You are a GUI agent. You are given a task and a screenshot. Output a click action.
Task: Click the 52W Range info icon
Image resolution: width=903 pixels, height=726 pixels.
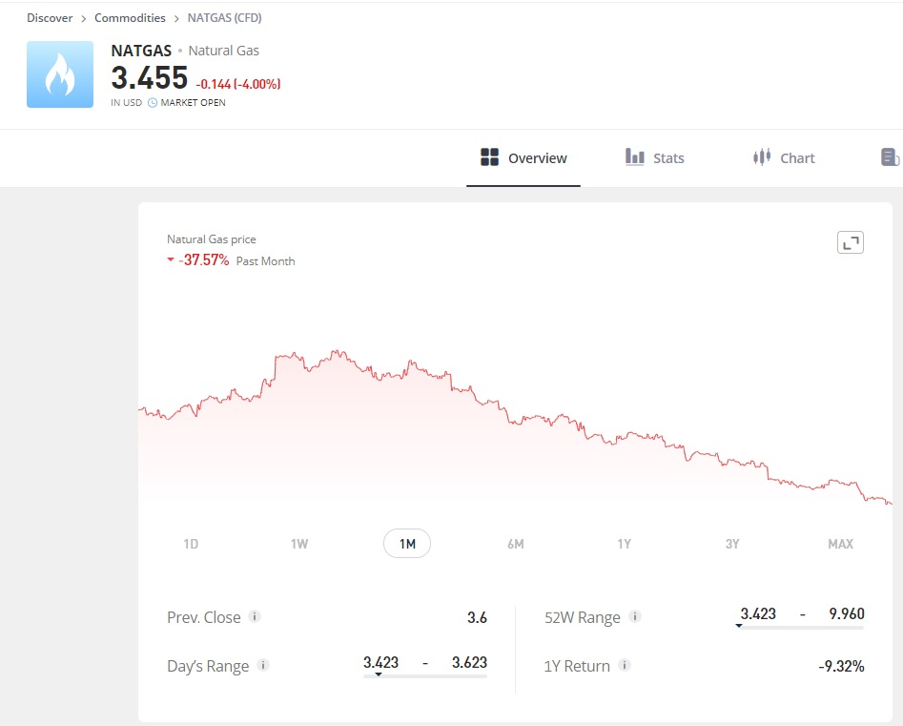(635, 617)
